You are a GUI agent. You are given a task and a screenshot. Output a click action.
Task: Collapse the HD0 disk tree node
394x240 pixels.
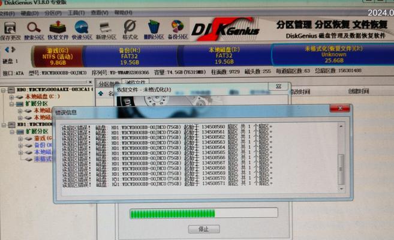click(3, 90)
